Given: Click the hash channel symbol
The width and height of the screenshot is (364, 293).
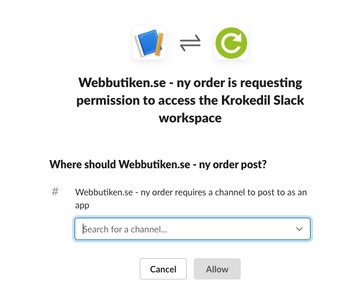Looking at the screenshot, I should coord(55,192).
